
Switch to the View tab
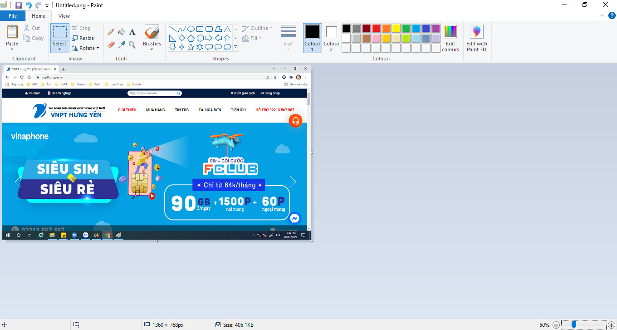pyautogui.click(x=64, y=16)
